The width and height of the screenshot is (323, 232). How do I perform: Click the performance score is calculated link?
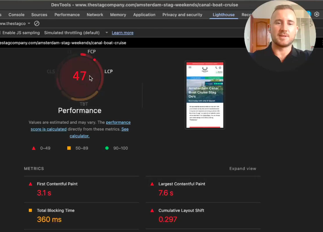(x=49, y=129)
